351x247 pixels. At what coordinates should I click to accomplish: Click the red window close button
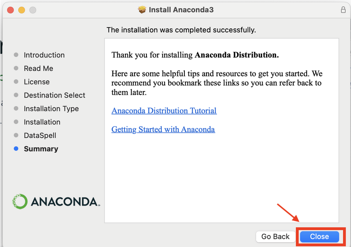coord(10,10)
